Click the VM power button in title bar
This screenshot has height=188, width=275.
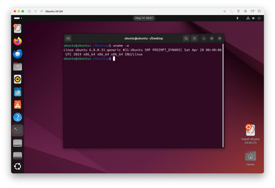[x=29, y=11]
